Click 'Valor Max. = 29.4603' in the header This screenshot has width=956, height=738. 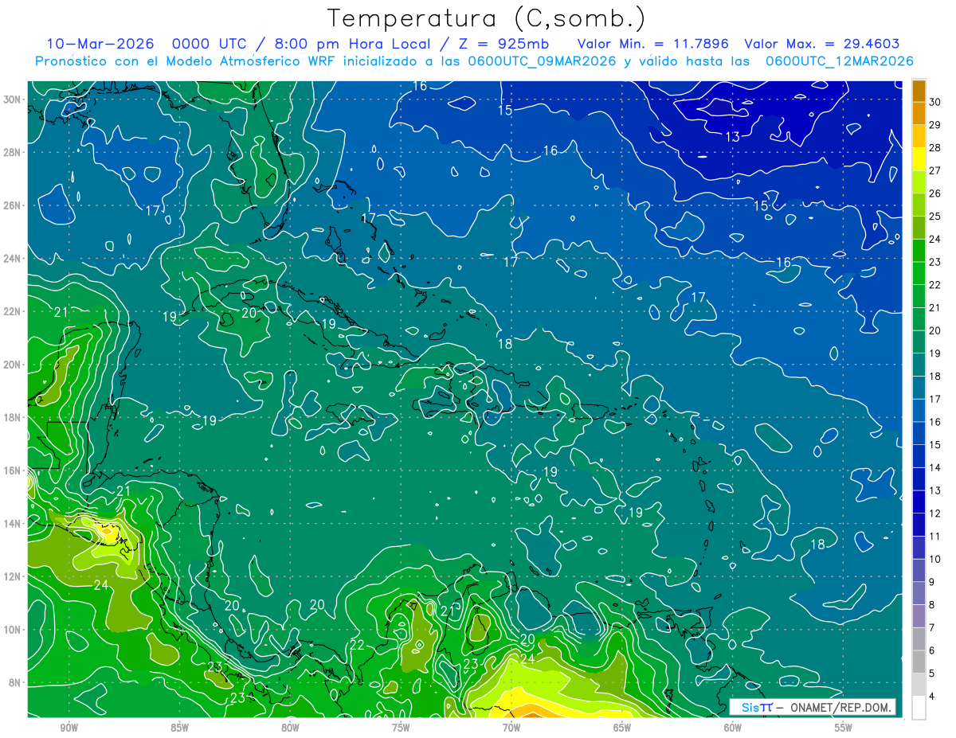click(x=822, y=44)
